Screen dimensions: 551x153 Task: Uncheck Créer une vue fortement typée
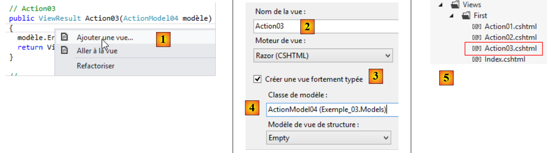pyautogui.click(x=257, y=79)
